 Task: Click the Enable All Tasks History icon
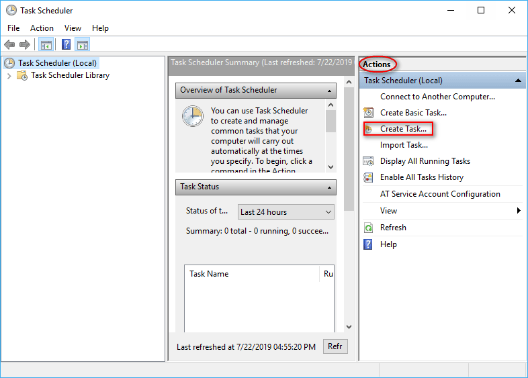coord(368,177)
